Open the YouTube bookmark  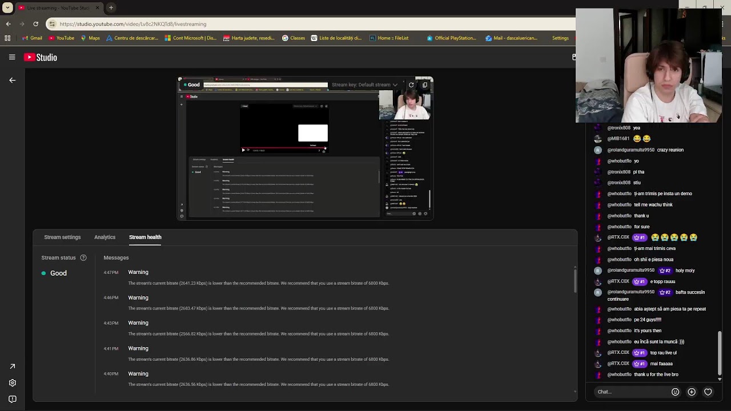tap(61, 38)
